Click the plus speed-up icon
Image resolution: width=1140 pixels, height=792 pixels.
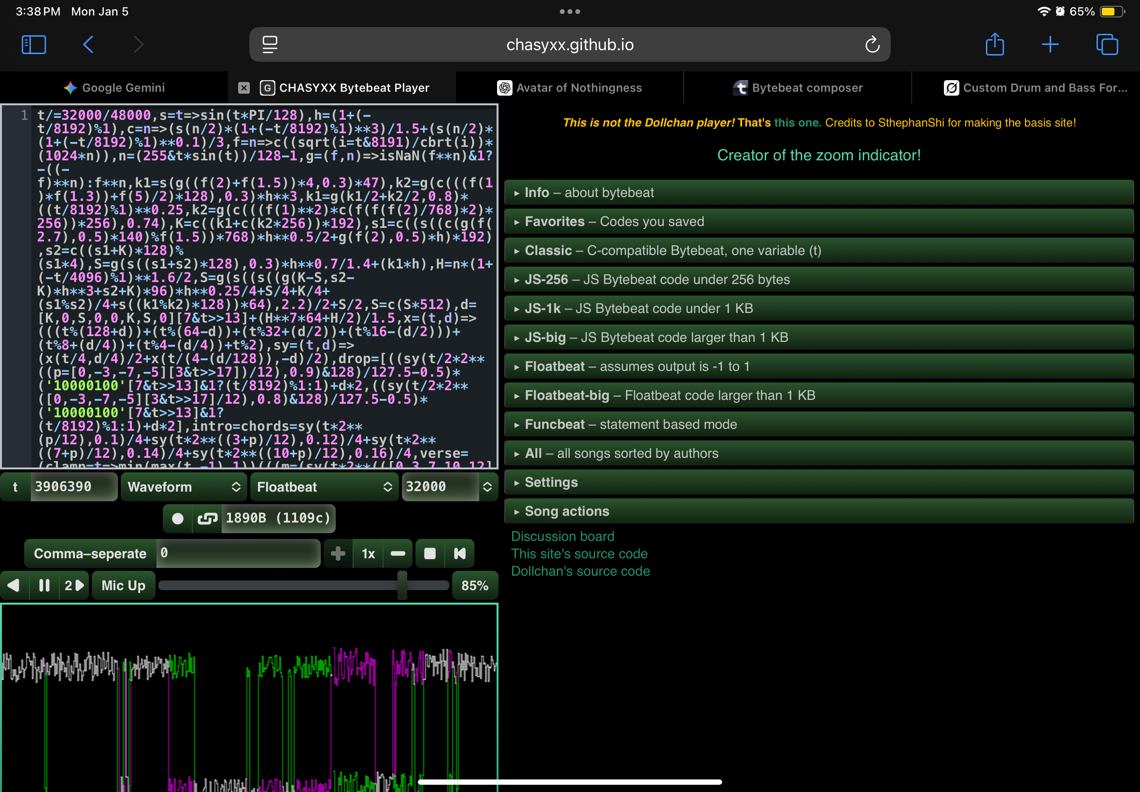click(x=338, y=553)
